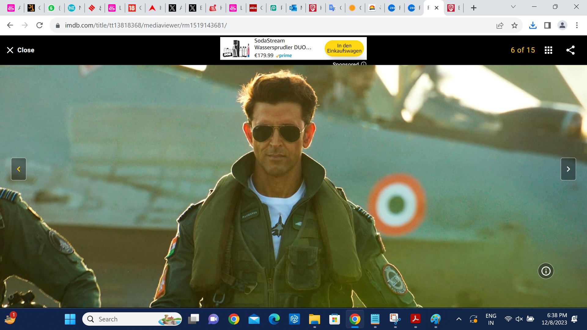Go to the previous photo
Screen dimensions: 587x330
point(19,169)
